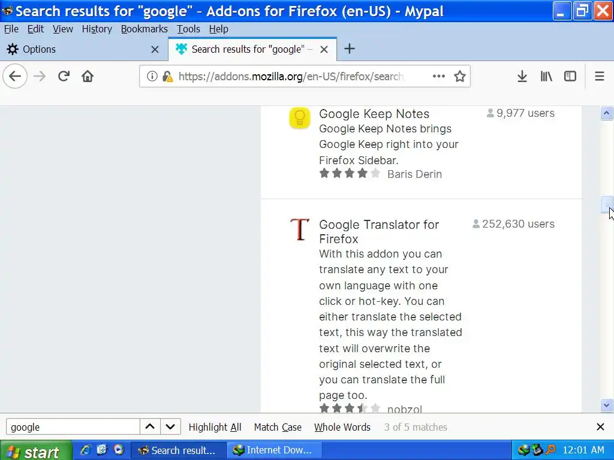Screen dimensions: 614x460
Task: Click the address bar URL field
Action: 291,76
